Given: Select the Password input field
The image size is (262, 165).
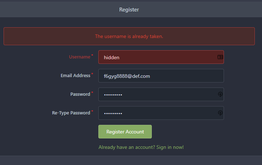Looking at the screenshot, I should pyautogui.click(x=161, y=94).
